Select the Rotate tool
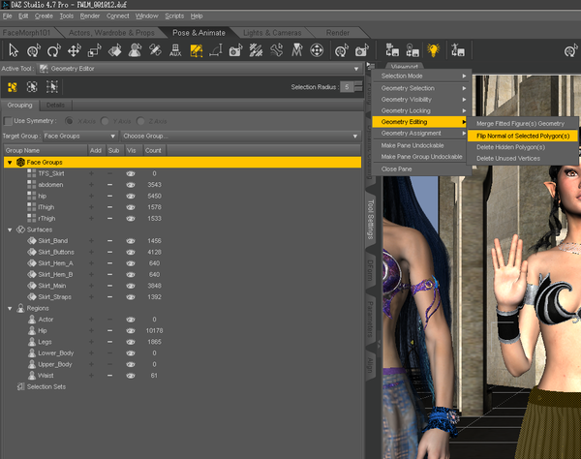The height and width of the screenshot is (459, 581). click(x=53, y=50)
